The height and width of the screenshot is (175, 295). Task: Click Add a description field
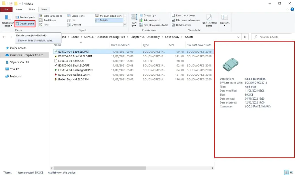click(255, 79)
